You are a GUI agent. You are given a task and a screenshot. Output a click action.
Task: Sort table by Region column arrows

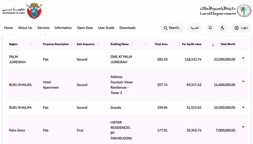tap(30, 44)
